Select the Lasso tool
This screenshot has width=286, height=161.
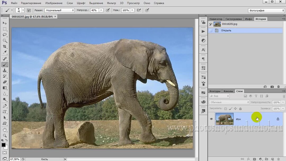pos(5,35)
